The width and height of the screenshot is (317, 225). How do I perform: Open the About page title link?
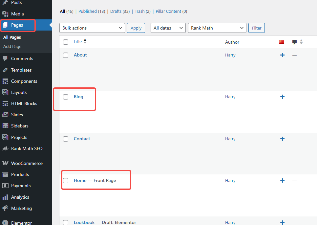click(80, 55)
